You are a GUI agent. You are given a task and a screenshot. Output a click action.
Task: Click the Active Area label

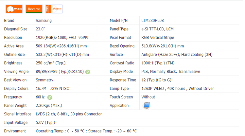pos(14,46)
